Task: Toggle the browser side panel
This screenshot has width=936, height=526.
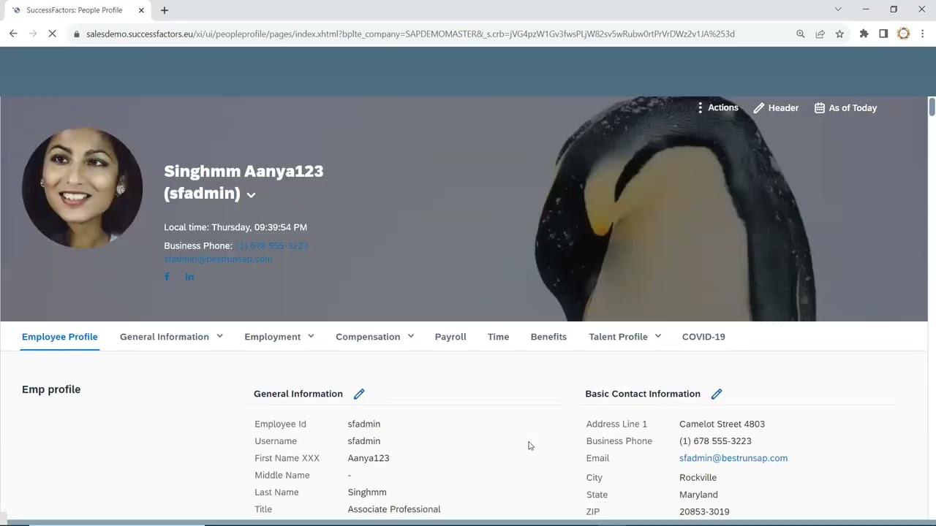Action: click(x=883, y=34)
